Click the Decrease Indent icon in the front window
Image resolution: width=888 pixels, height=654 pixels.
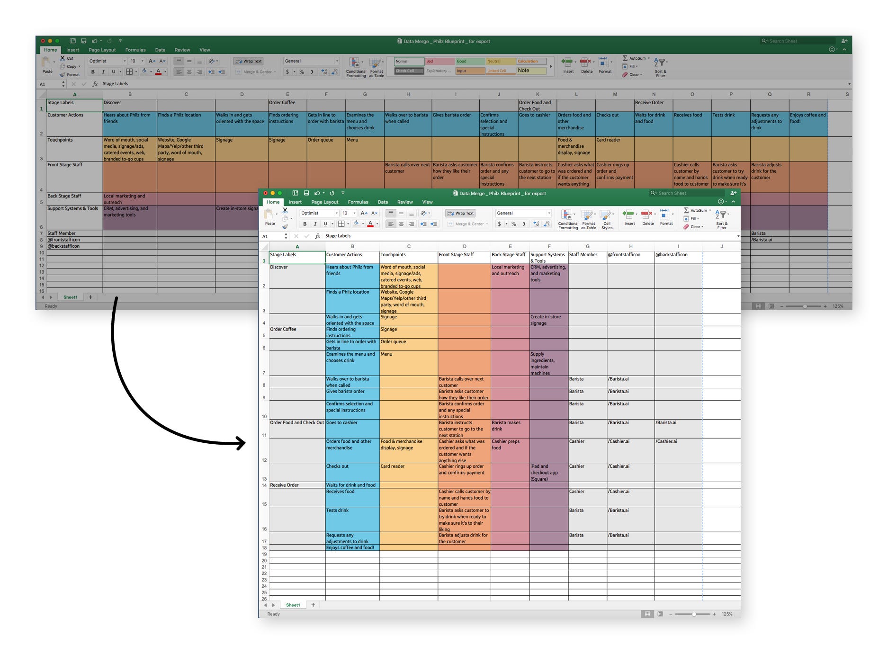pos(423,224)
